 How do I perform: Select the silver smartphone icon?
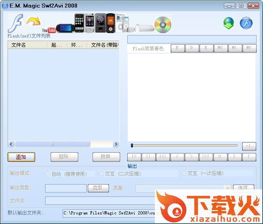[90, 23]
